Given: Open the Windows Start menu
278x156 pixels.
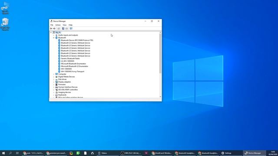Looking at the screenshot, I should pos(3,153).
